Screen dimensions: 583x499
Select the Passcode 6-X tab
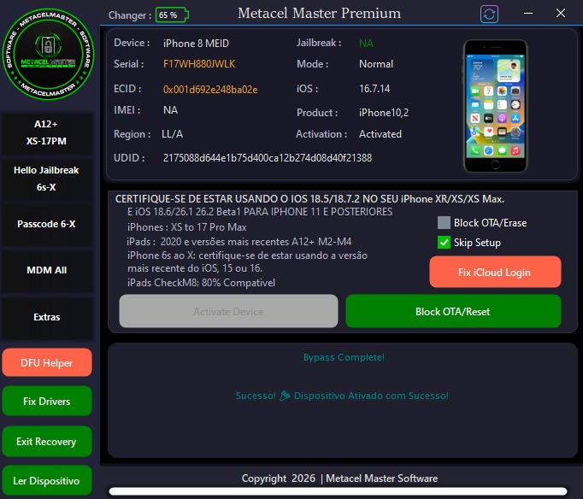coord(46,224)
